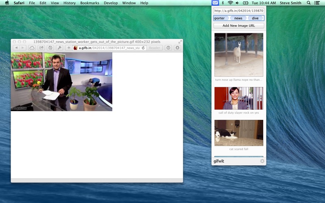Open gifwit settings gear
Image resolution: width=325 pixels, height=203 pixels.
click(x=262, y=161)
